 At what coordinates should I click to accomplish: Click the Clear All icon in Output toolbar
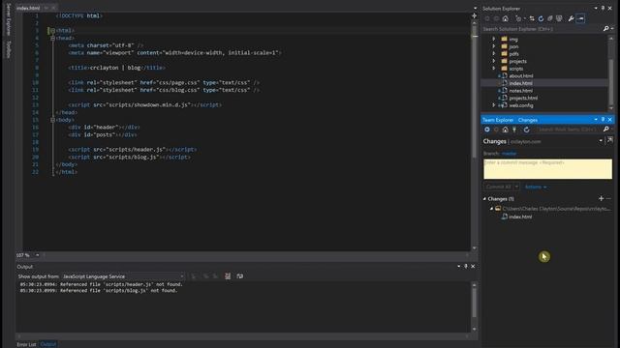coord(228,276)
